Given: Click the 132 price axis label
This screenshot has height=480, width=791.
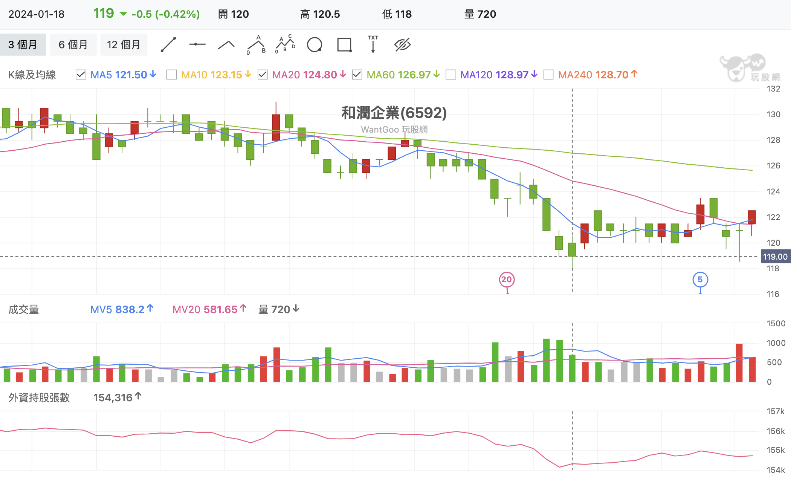Looking at the screenshot, I should 774,89.
